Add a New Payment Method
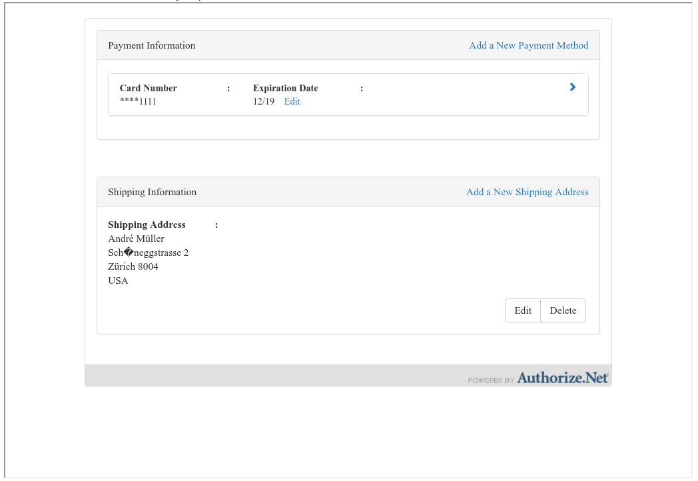This screenshot has width=698, height=481. [x=528, y=45]
